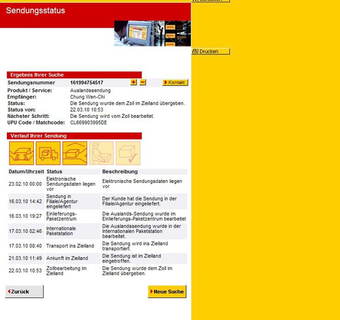Image resolution: width=340 pixels, height=320 pixels.
Task: Click 'Die Sendung wird vom Zoll bearbeitet.'
Action: 112,116
